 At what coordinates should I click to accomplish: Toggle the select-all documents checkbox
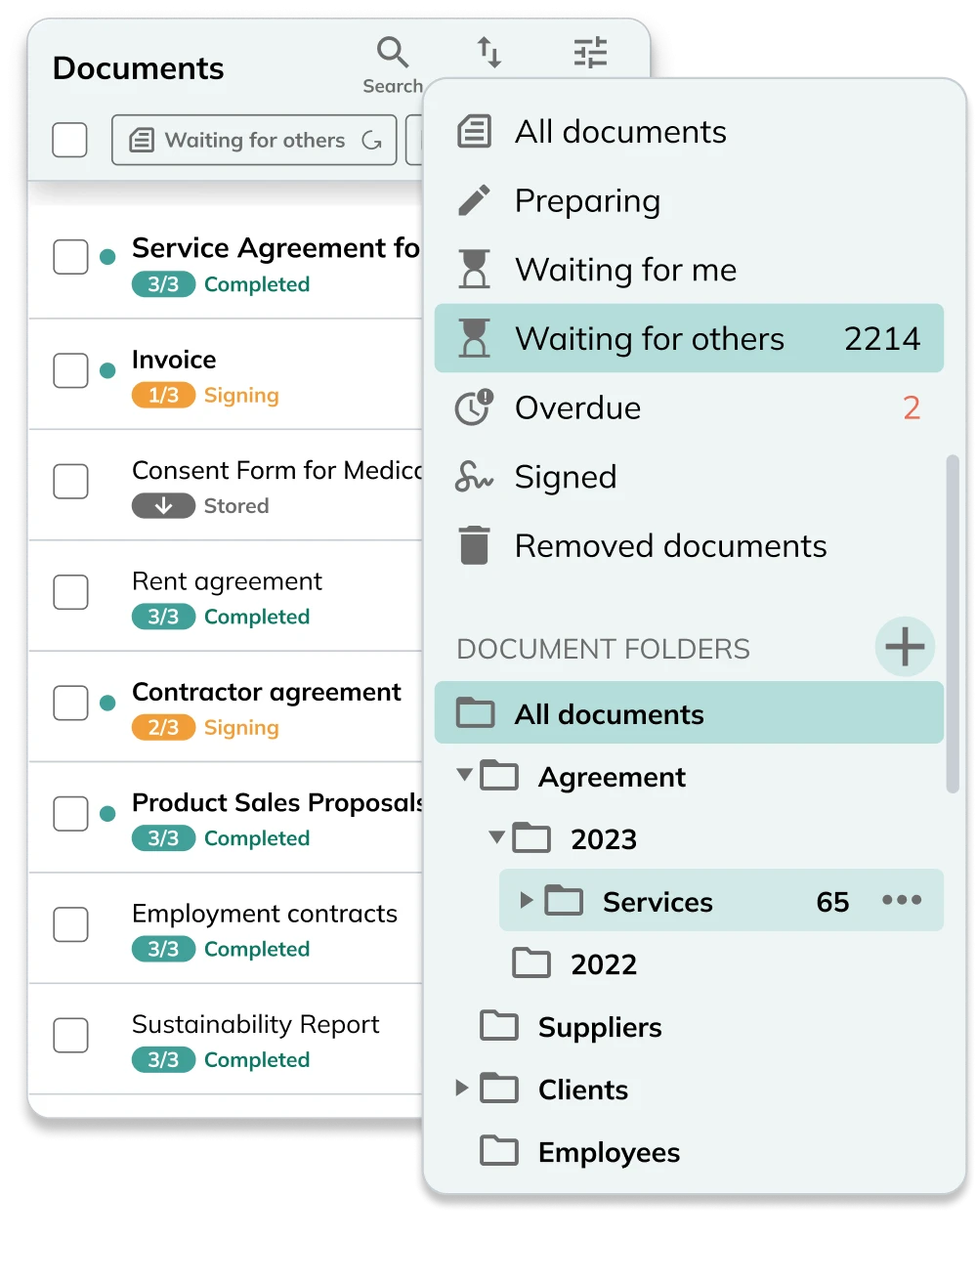[70, 140]
